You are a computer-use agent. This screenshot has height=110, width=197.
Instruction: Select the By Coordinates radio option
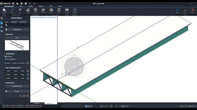pyautogui.click(x=6, y=59)
